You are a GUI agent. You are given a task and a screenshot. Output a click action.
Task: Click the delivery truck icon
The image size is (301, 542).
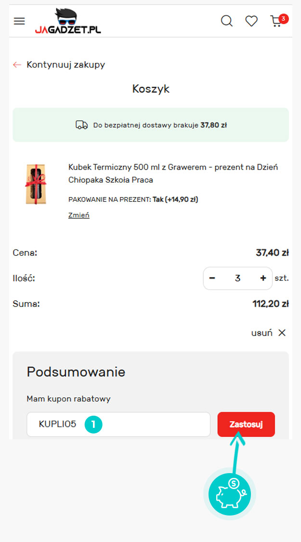[82, 125]
